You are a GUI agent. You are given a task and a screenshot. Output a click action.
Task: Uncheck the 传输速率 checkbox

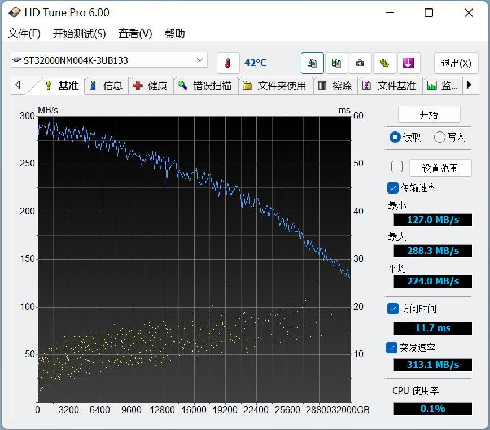point(393,188)
